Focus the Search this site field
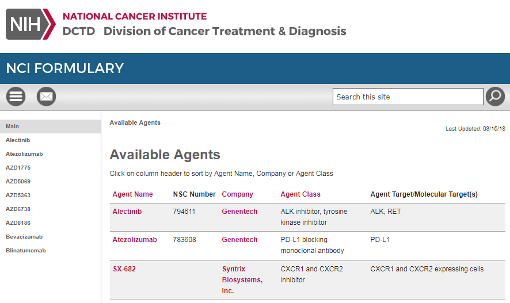Screen dimensions: 510x303 point(408,97)
